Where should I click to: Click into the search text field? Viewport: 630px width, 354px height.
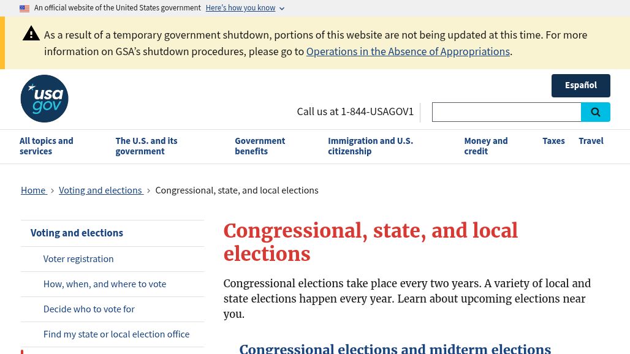pyautogui.click(x=506, y=112)
